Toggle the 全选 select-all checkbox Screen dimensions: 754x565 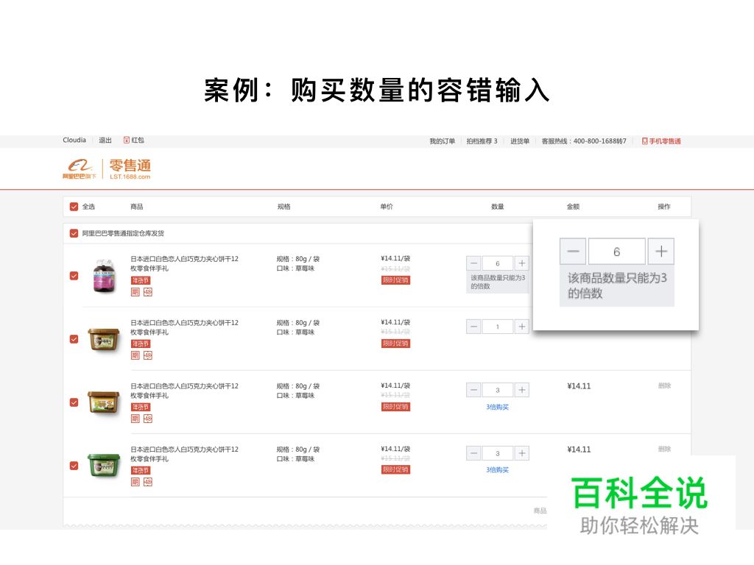coord(74,207)
